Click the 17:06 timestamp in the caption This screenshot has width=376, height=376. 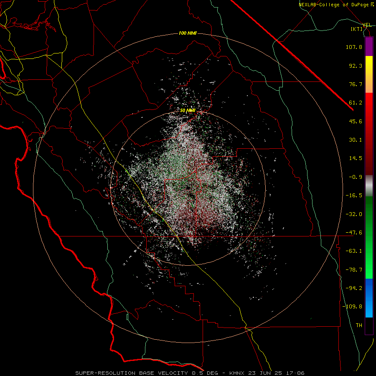[x=296, y=373]
